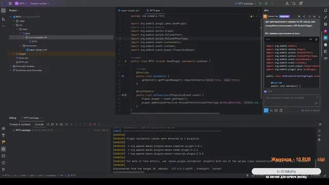This screenshot has width=329, height=185.
Task: Send message in Bito chat
Action: pyautogui.click(x=316, y=103)
